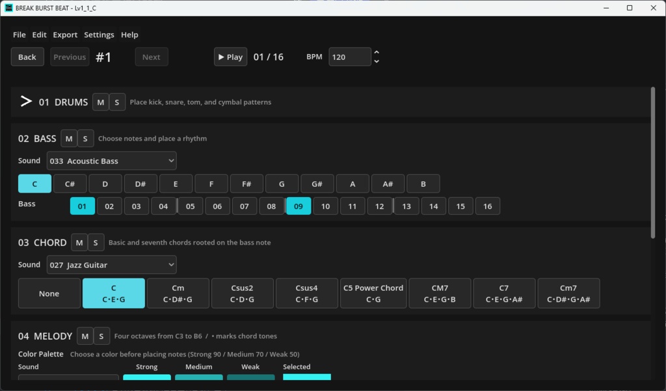Set chord to None
Screen dimensions: 666x391
point(49,293)
